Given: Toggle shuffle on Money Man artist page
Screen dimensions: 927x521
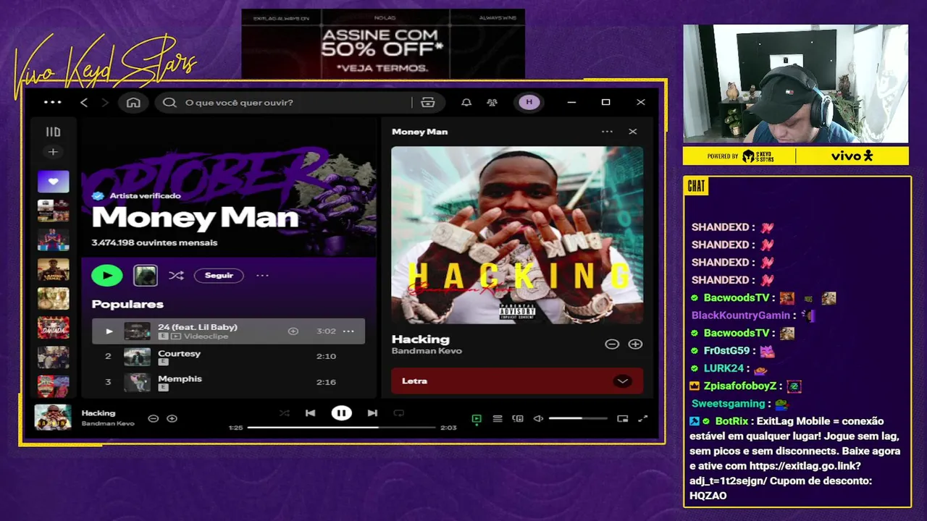Looking at the screenshot, I should pyautogui.click(x=176, y=275).
